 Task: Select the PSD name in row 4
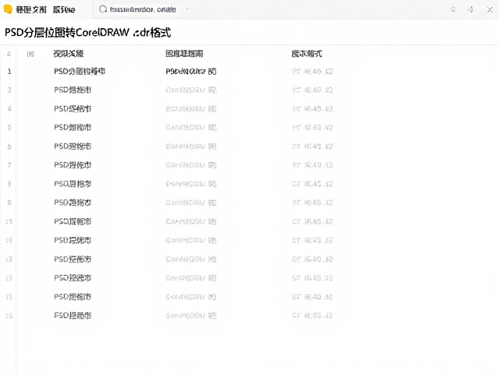[x=73, y=109]
